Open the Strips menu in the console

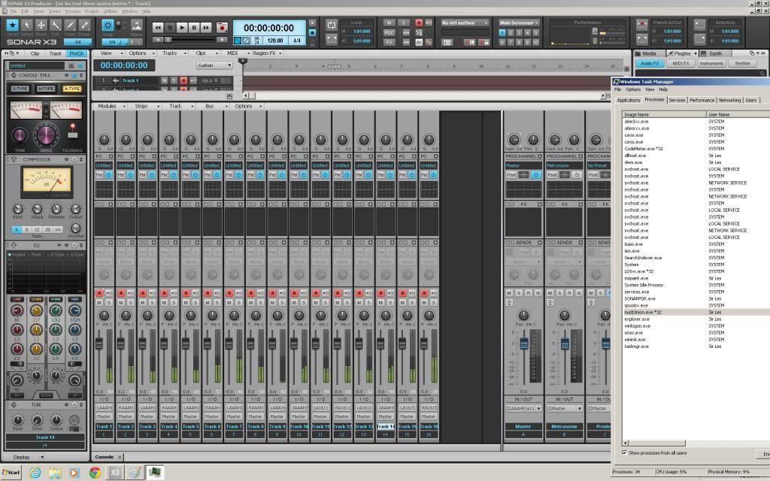142,106
